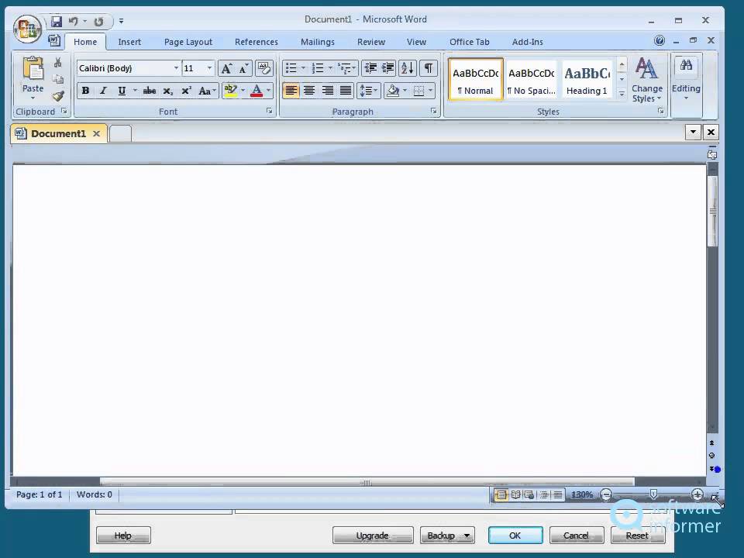Cut selection with scissors icon
This screenshot has height=558, width=744.
pyautogui.click(x=58, y=63)
